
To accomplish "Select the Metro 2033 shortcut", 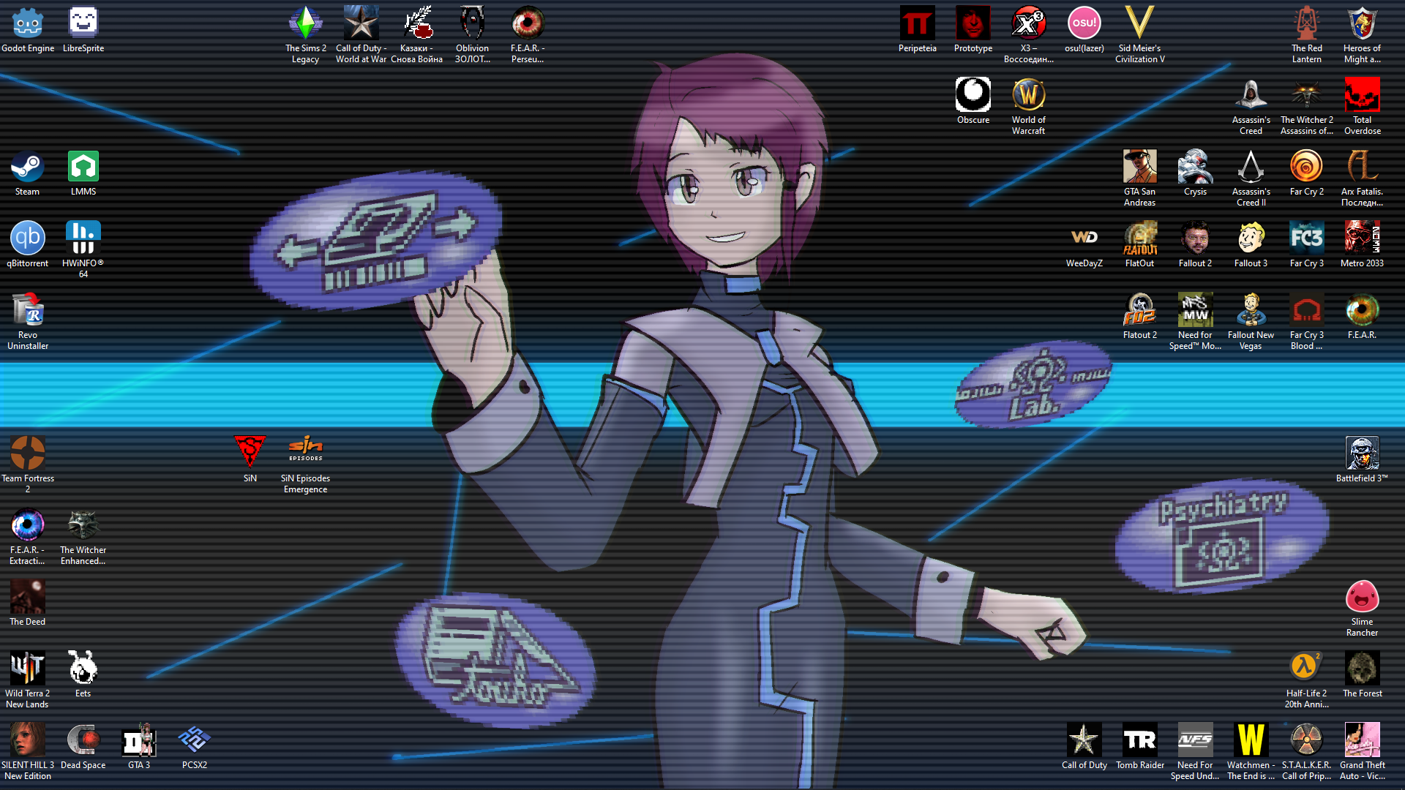I will point(1363,244).
